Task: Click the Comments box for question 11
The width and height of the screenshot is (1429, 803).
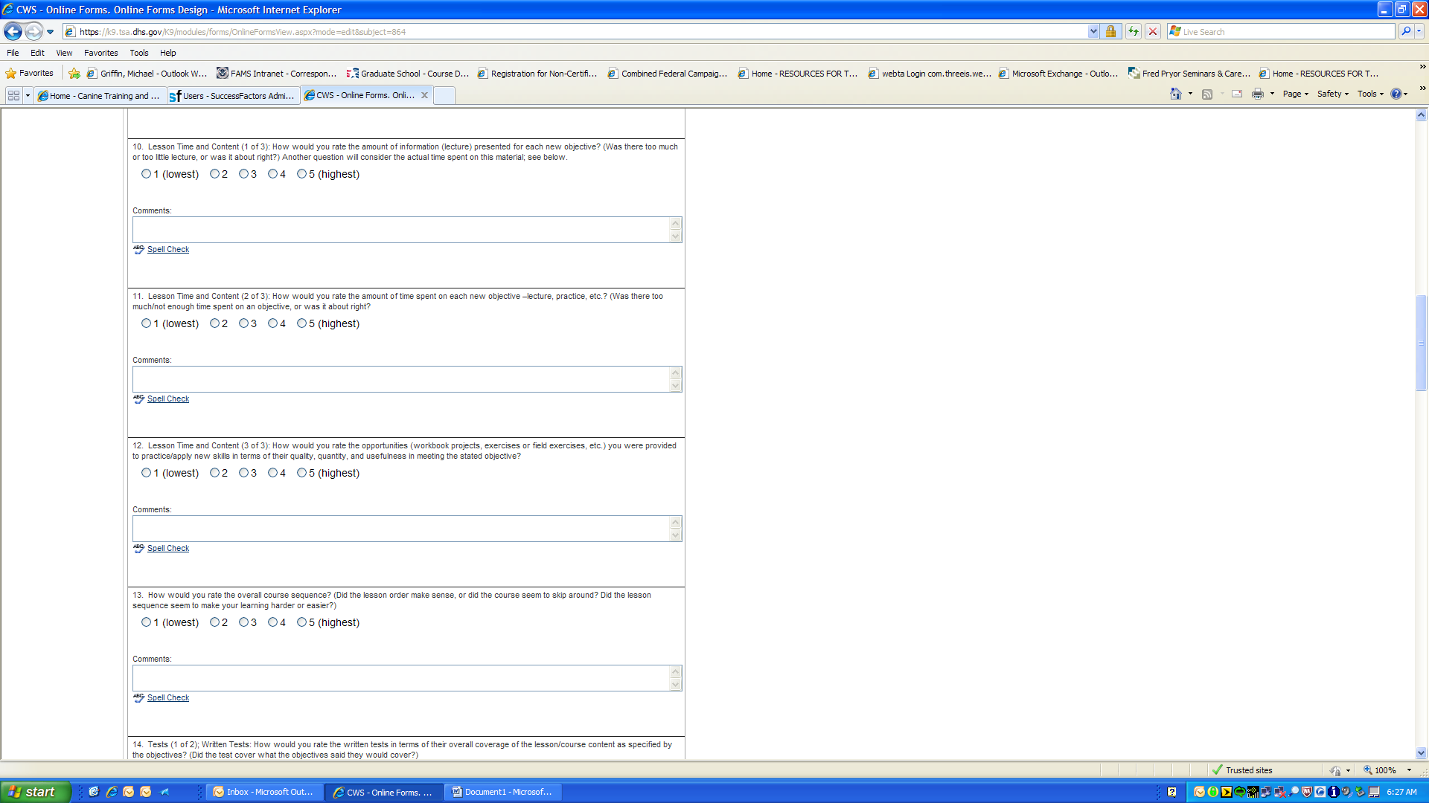Action: [402, 379]
